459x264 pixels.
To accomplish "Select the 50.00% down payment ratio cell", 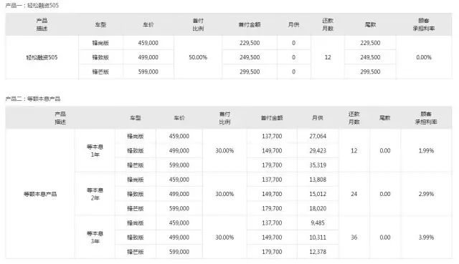I will [x=198, y=57].
